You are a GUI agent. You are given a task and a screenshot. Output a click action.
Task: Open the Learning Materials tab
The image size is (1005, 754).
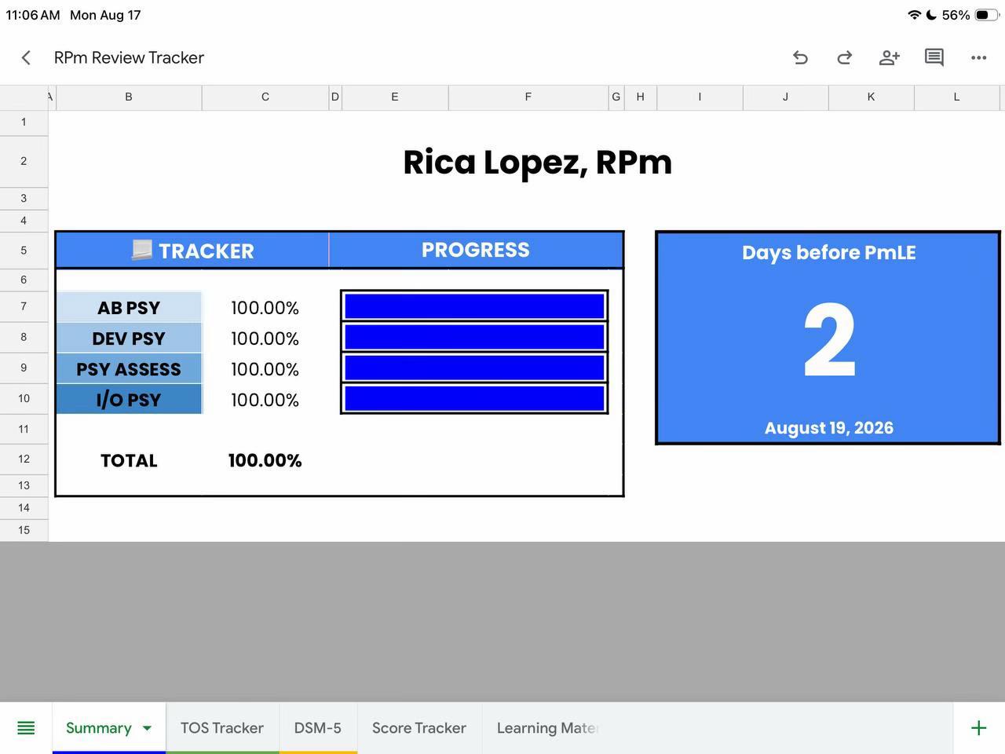tap(547, 728)
